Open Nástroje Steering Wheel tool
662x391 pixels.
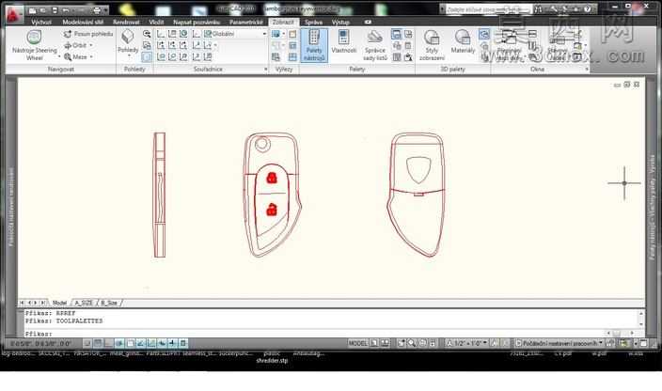tap(35, 45)
